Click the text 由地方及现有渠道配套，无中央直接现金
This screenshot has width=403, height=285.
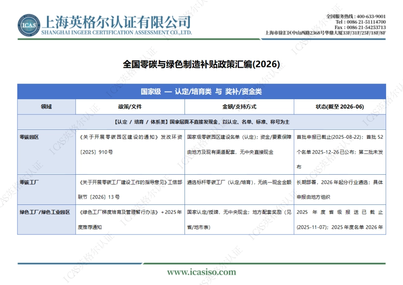pyautogui.click(x=230, y=152)
